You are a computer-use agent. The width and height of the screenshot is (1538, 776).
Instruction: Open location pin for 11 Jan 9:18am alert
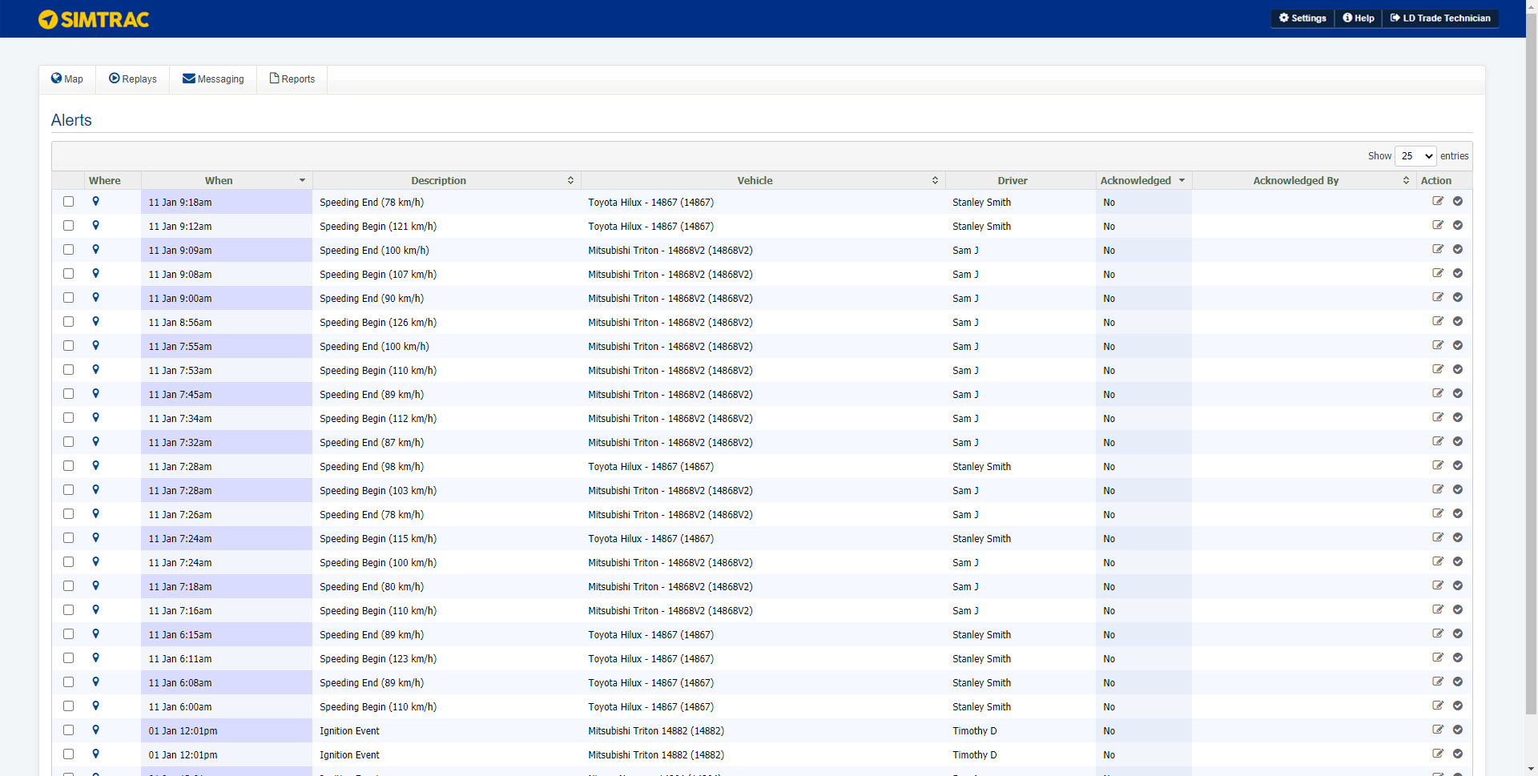pyautogui.click(x=95, y=202)
